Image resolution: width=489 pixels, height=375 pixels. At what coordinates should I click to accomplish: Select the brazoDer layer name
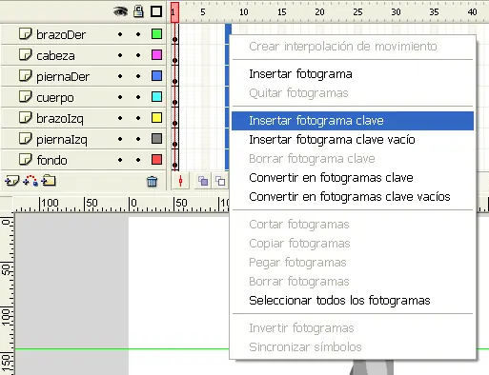coord(61,34)
